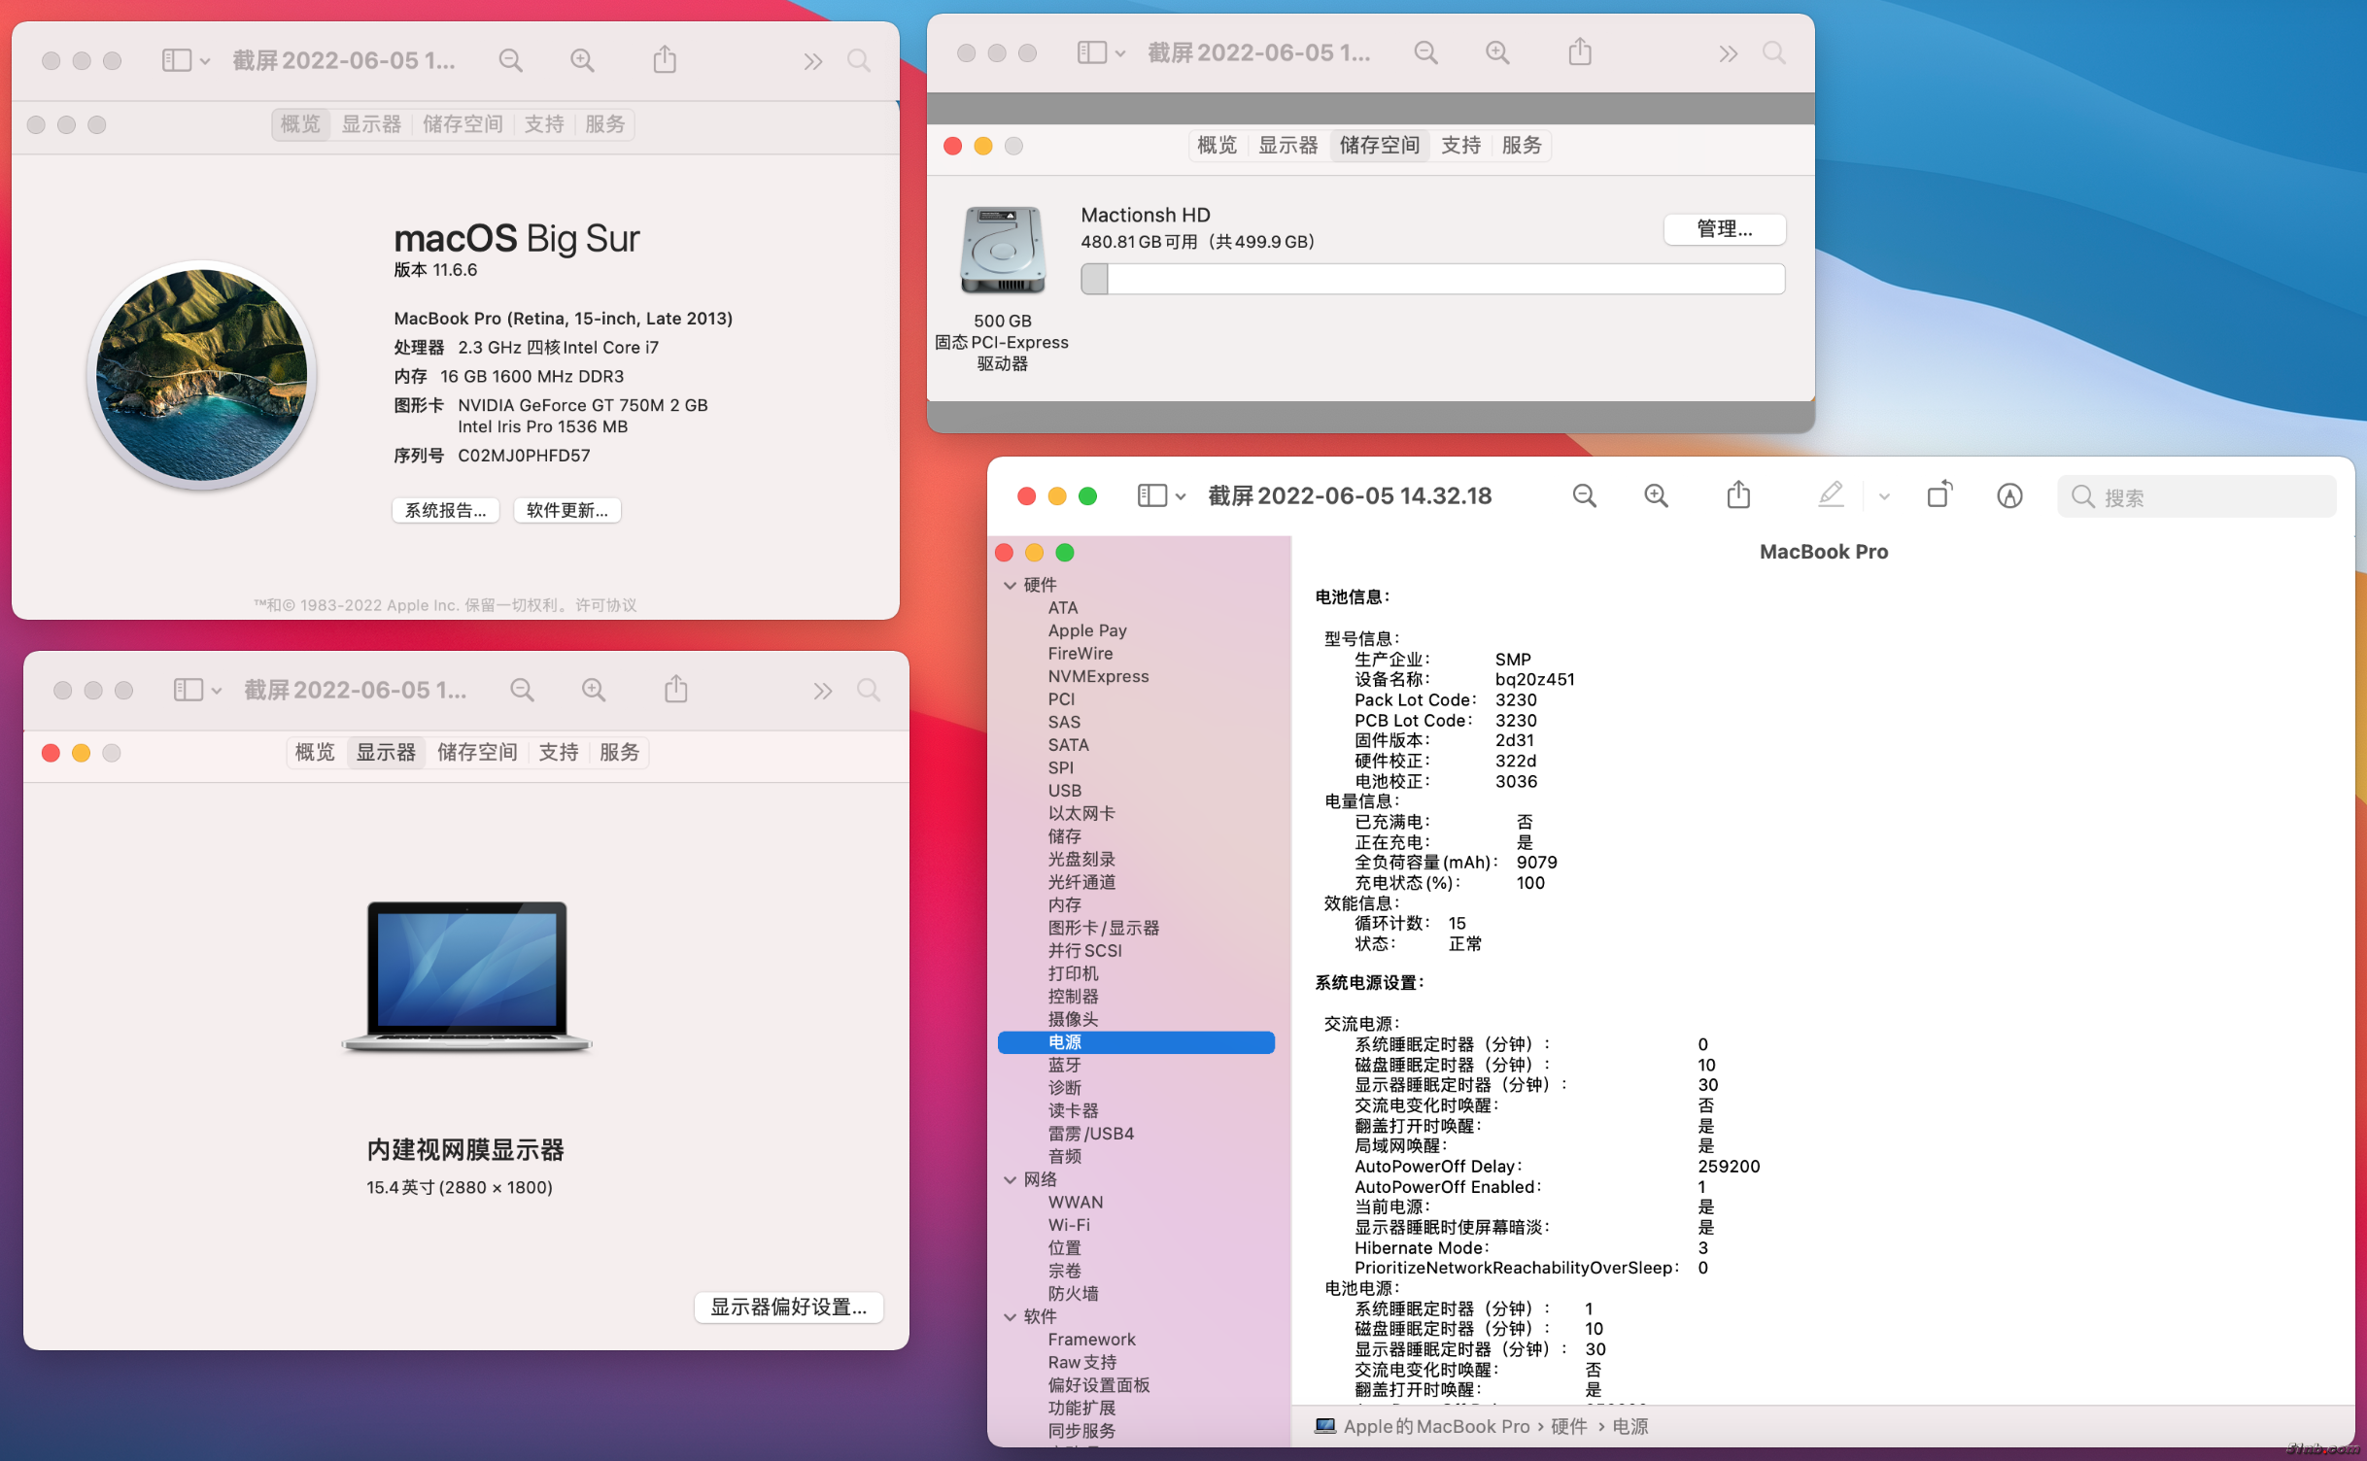
Task: Click the 系统报告... button
Action: 445,511
